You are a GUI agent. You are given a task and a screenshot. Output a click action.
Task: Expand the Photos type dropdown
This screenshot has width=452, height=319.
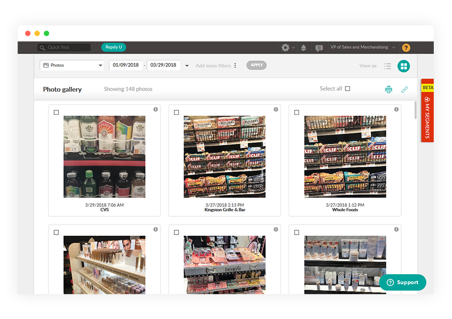pyautogui.click(x=72, y=65)
